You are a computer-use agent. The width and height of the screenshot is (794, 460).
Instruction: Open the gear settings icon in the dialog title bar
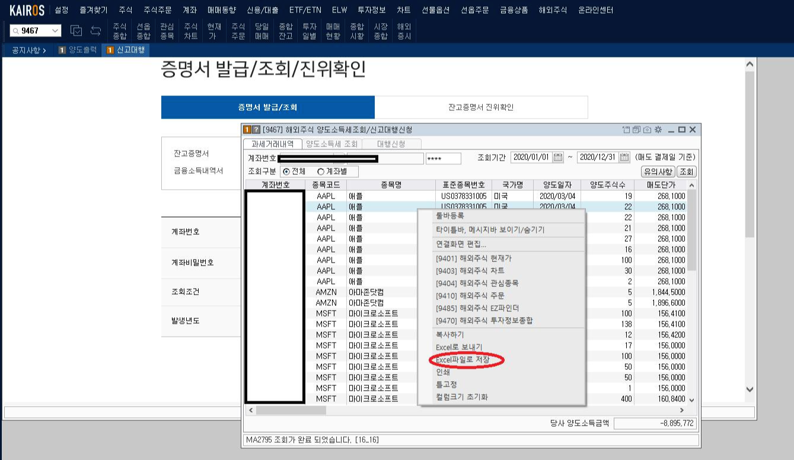pyautogui.click(x=658, y=130)
